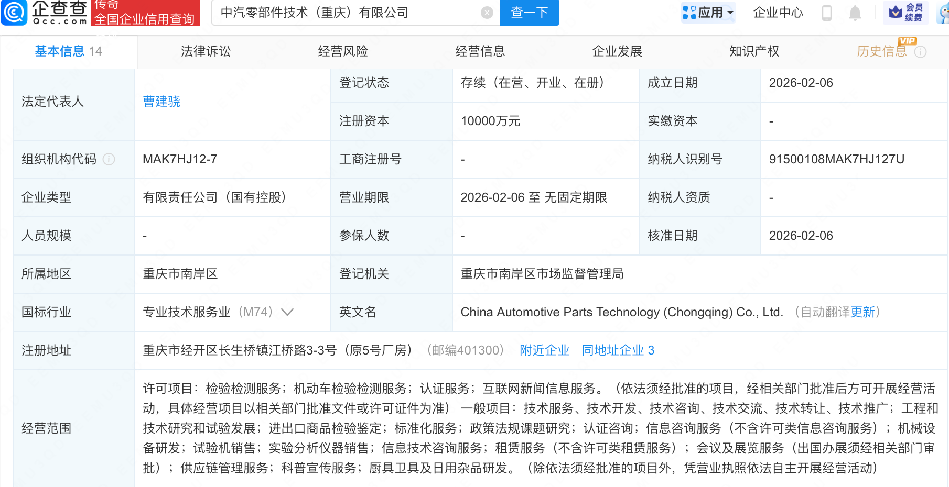Image resolution: width=949 pixels, height=487 pixels.
Task: Open the 历史信息 VIP tab
Action: [882, 51]
